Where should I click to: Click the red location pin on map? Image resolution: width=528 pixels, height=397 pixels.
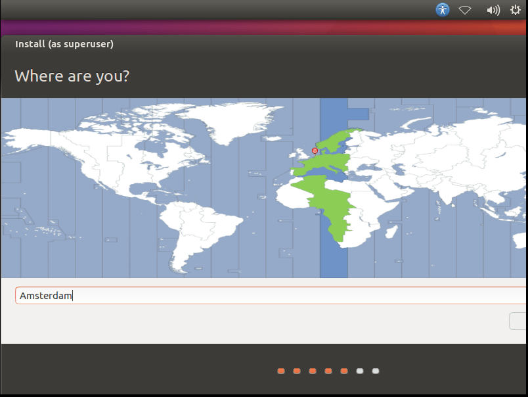315,151
